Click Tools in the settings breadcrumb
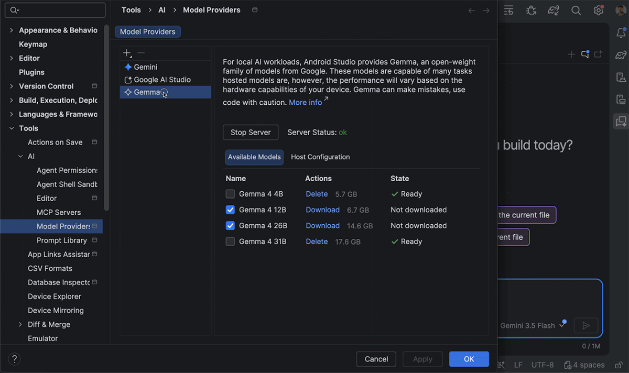The image size is (629, 373). pyautogui.click(x=131, y=10)
